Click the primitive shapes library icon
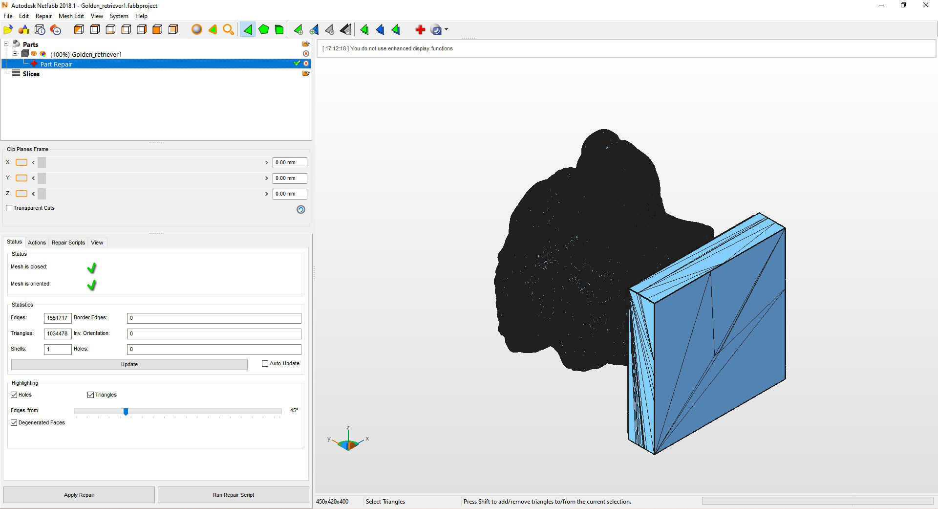Image resolution: width=938 pixels, height=509 pixels. pyautogui.click(x=24, y=30)
